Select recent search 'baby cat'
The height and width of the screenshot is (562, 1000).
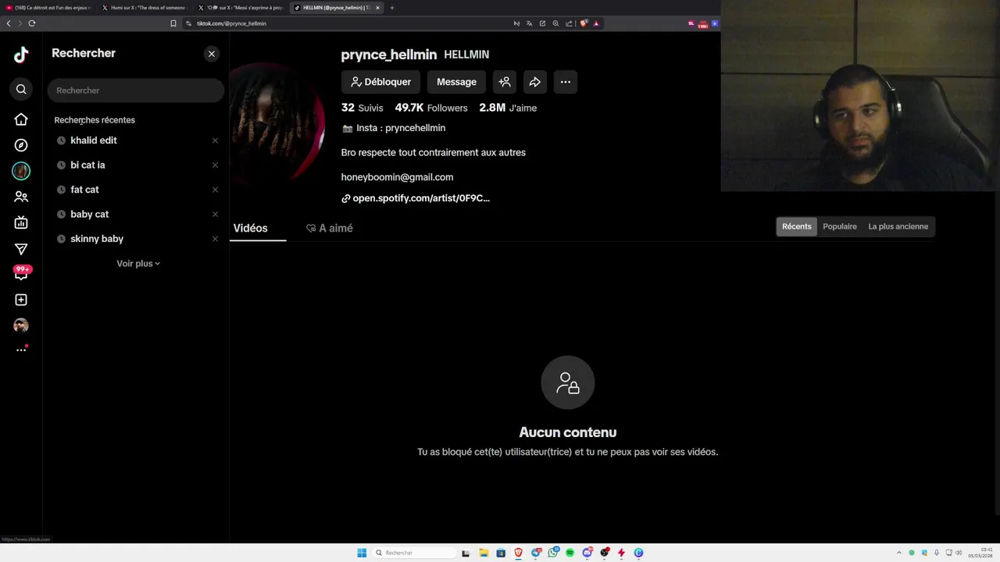[89, 214]
